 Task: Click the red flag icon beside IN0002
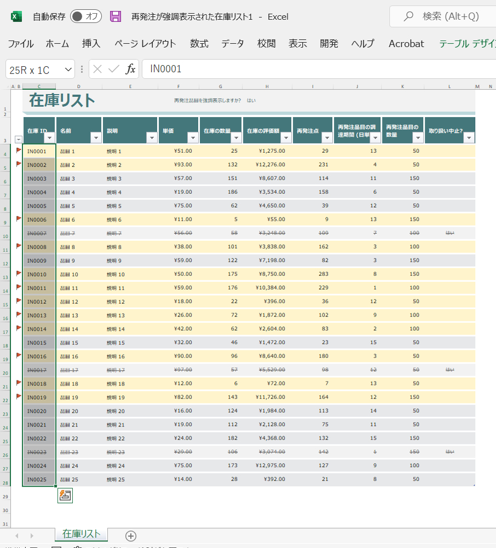click(x=19, y=164)
